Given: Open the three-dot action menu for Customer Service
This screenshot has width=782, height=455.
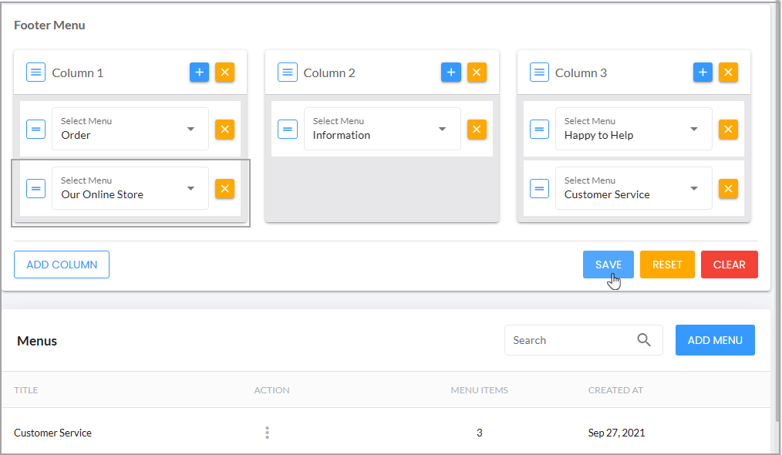Looking at the screenshot, I should click(268, 433).
